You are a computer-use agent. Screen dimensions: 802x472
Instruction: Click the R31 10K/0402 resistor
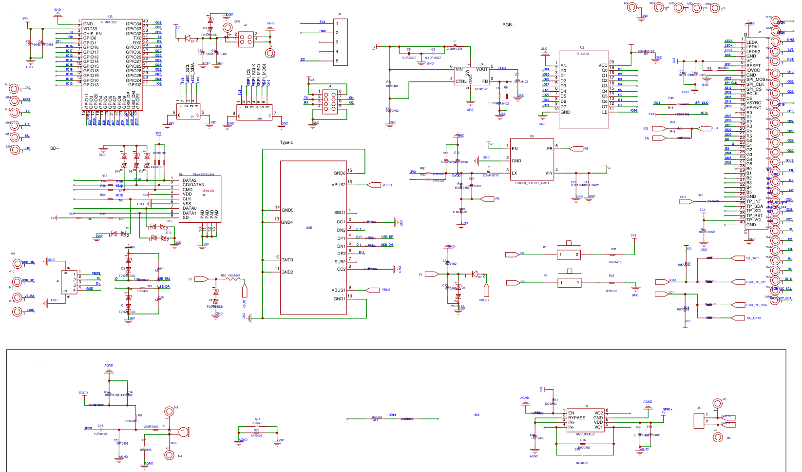pyautogui.click(x=613, y=255)
